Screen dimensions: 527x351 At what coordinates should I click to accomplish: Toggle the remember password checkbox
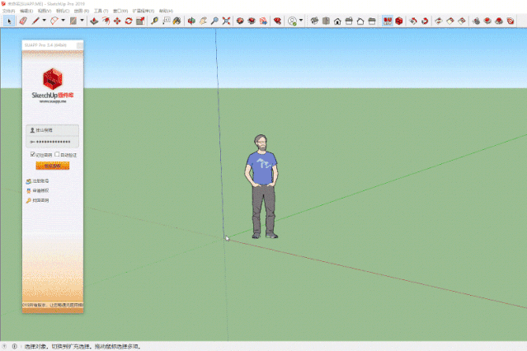tap(33, 154)
